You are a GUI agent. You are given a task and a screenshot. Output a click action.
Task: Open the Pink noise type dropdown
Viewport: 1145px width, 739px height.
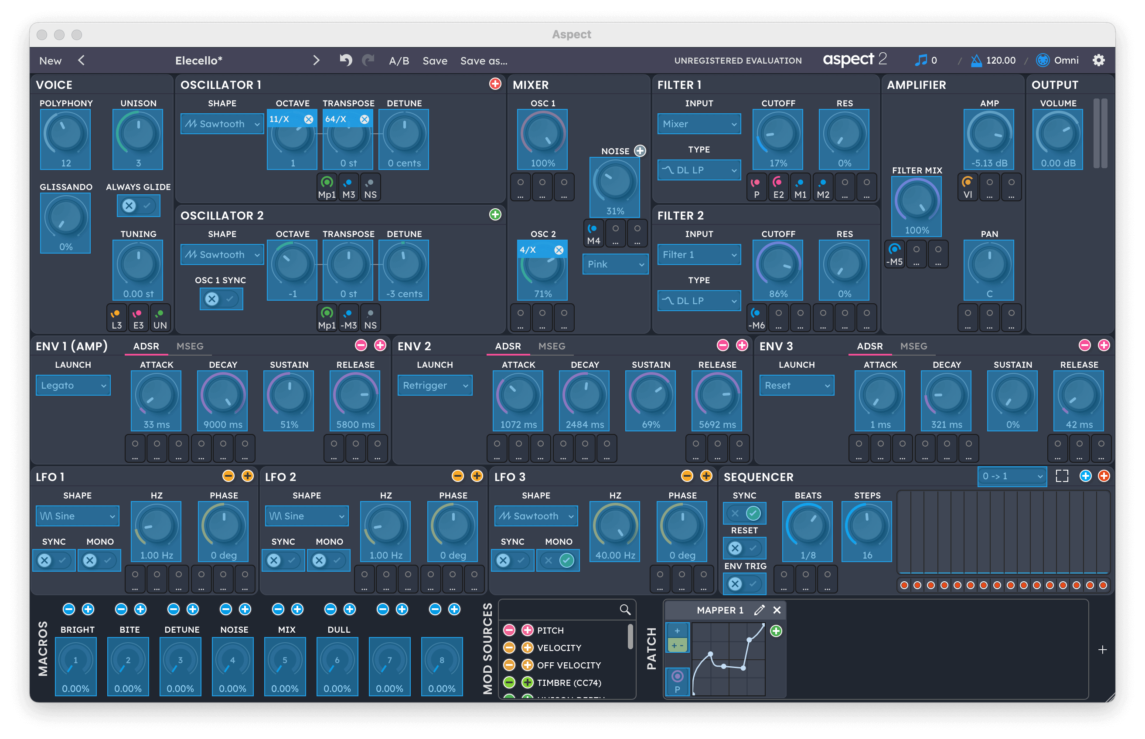pyautogui.click(x=616, y=264)
